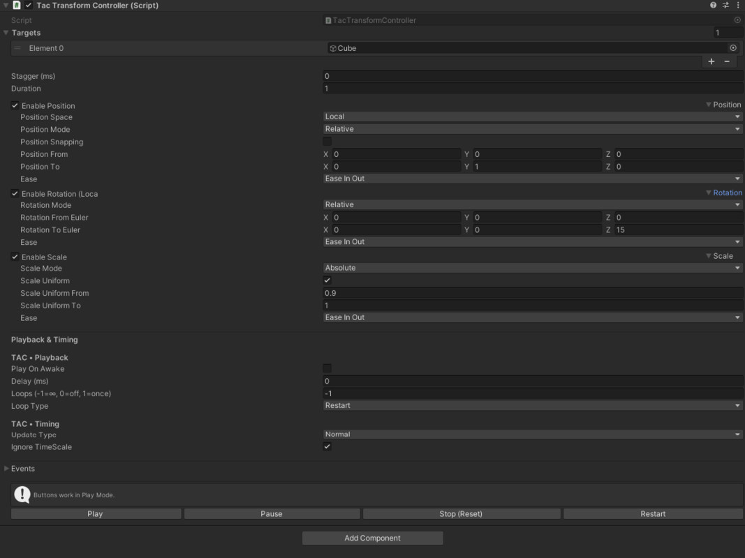
Task: Collapse the Targets list
Action: [6, 32]
